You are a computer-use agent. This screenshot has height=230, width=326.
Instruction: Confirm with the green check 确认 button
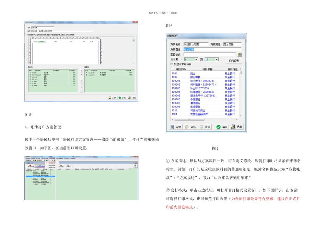(222, 127)
